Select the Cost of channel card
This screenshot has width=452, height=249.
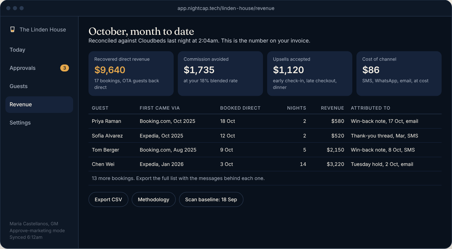(x=399, y=73)
